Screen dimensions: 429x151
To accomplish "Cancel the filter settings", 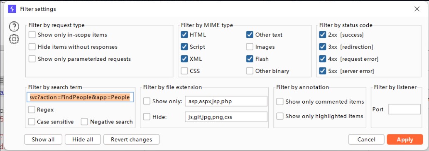I will (366, 139).
